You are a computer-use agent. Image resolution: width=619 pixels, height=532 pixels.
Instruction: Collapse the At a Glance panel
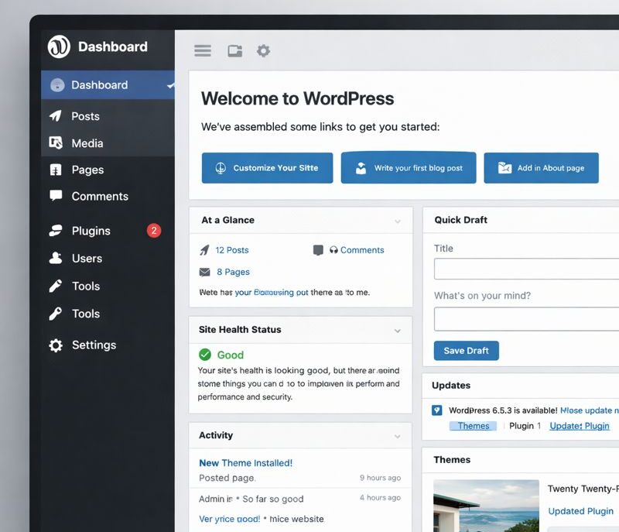[x=398, y=221]
